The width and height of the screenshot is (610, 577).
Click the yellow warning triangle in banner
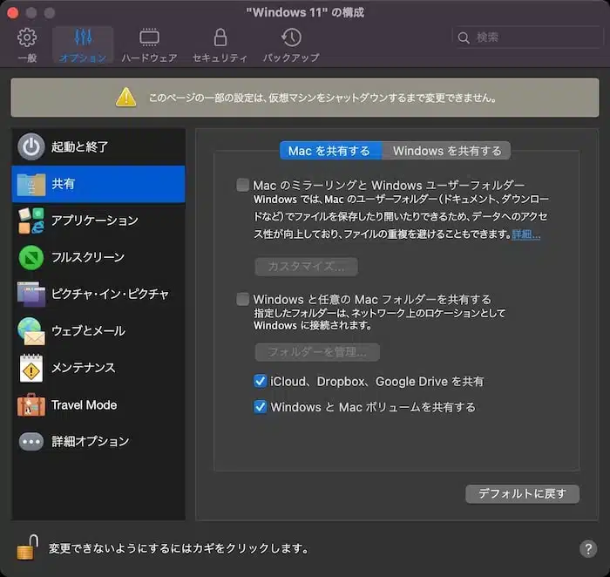pos(126,98)
